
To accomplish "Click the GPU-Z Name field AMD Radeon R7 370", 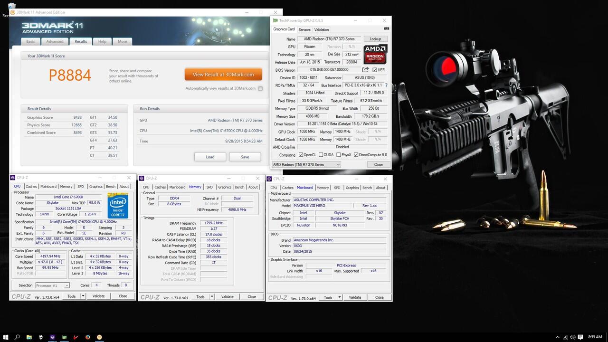I will click(329, 39).
